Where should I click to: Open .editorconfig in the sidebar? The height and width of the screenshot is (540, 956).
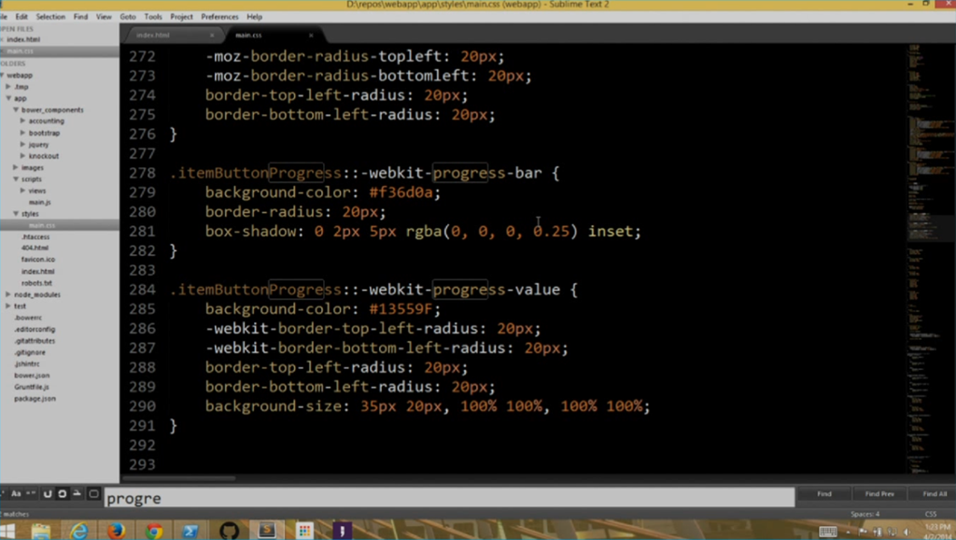(x=35, y=329)
